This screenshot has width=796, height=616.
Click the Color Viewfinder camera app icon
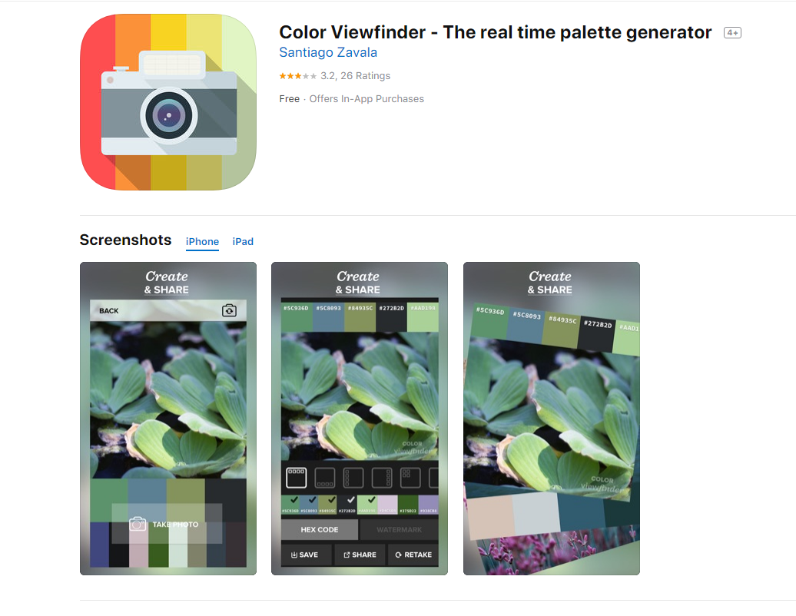click(168, 102)
